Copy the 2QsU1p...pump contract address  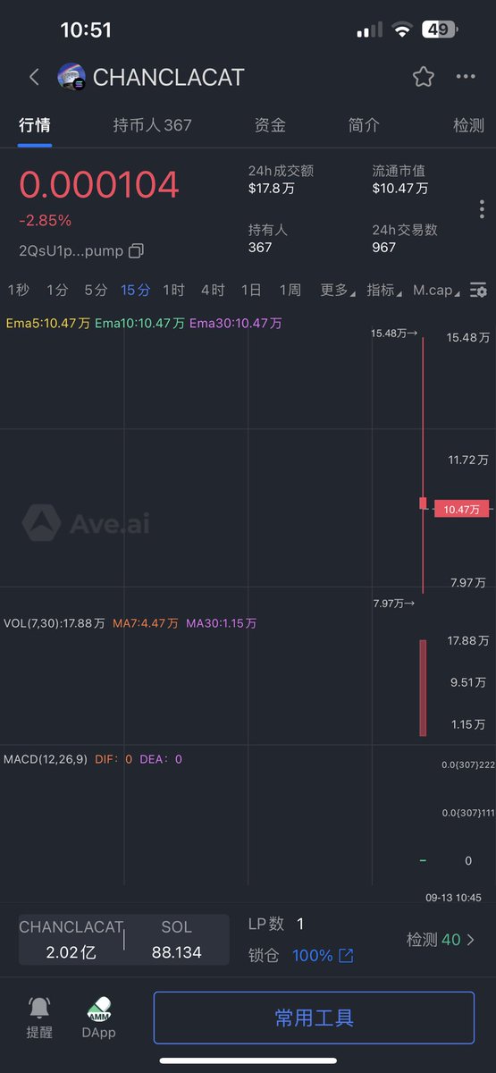136,251
